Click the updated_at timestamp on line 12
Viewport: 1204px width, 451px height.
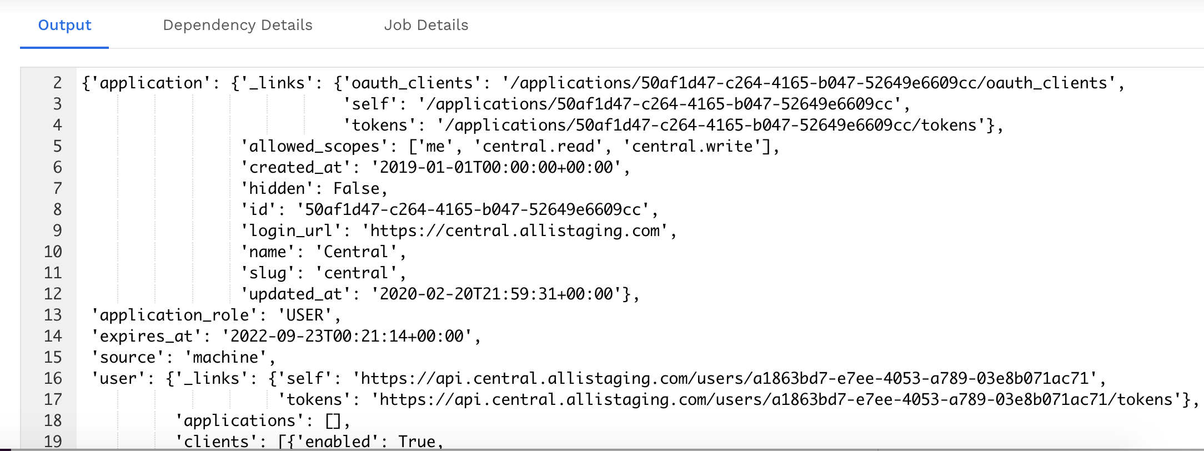coord(500,293)
